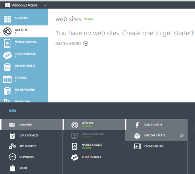Image resolution: width=195 pixels, height=174 pixels.
Task: Click the popup window icon beside Custom Create
Action: click(182, 136)
